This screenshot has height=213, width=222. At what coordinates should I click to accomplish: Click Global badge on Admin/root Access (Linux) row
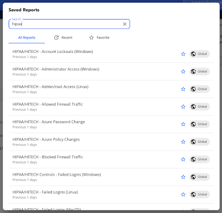click(x=199, y=89)
